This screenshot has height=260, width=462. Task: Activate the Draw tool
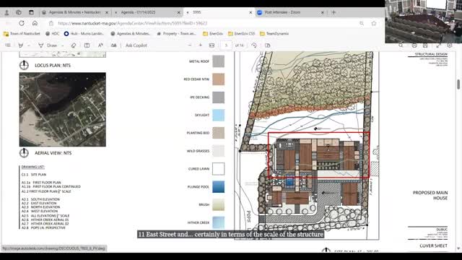48,45
